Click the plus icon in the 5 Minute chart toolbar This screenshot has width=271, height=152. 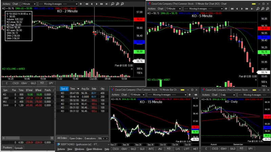click(226, 8)
